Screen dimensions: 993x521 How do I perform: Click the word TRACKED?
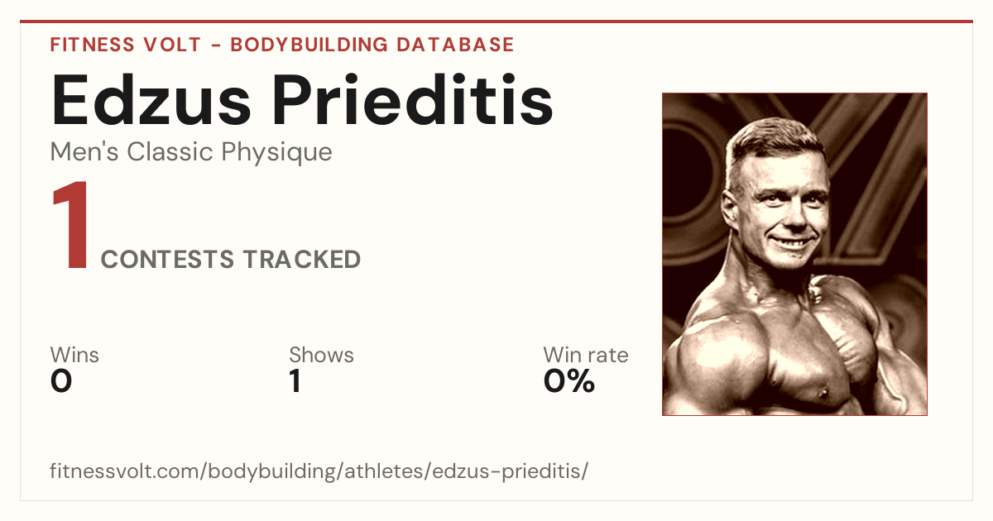pyautogui.click(x=302, y=260)
